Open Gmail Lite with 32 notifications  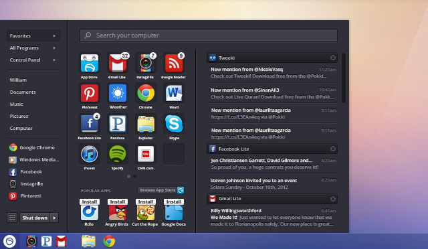(x=118, y=63)
